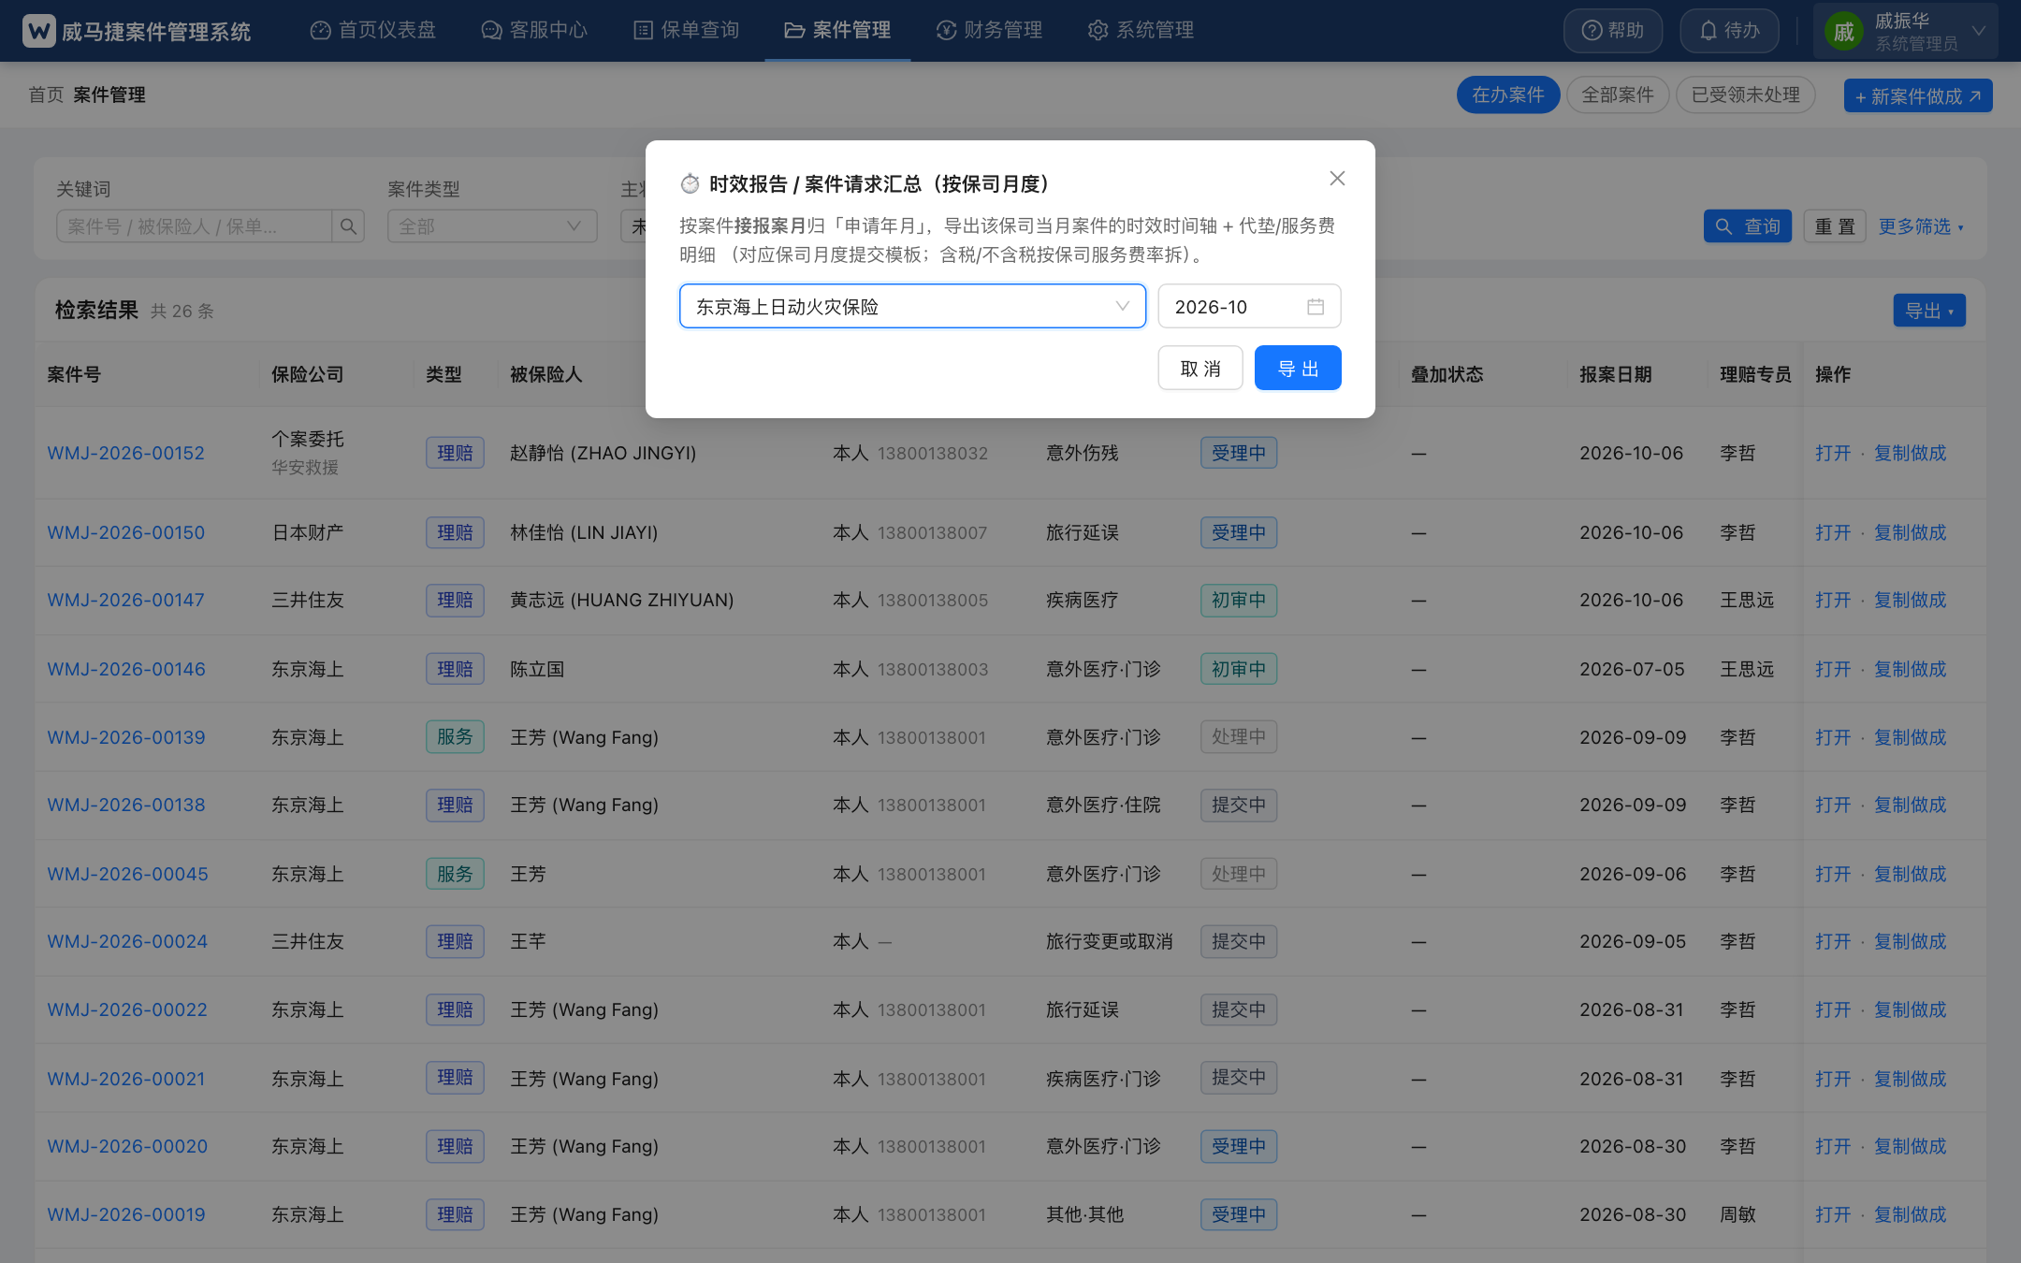Expand the 案件类型 dropdown showing 全部

[492, 226]
